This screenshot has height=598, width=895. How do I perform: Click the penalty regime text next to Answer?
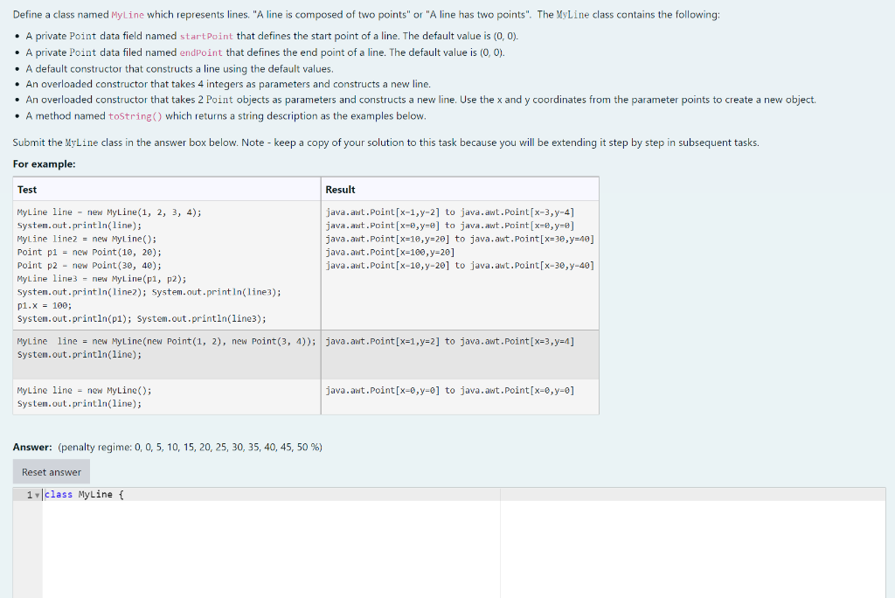click(x=188, y=447)
